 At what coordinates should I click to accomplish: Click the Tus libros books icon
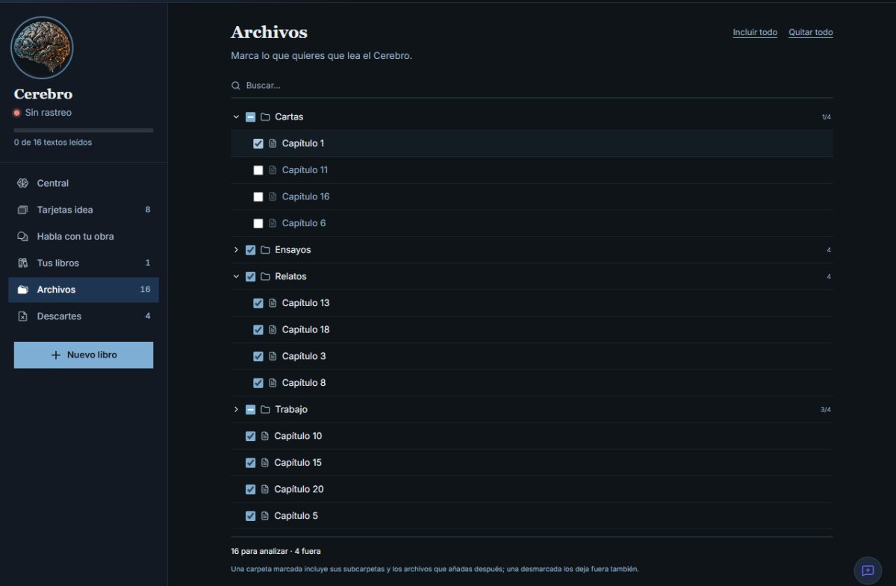tap(22, 263)
